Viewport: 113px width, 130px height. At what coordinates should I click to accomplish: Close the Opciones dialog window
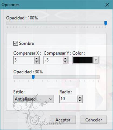point(107,5)
